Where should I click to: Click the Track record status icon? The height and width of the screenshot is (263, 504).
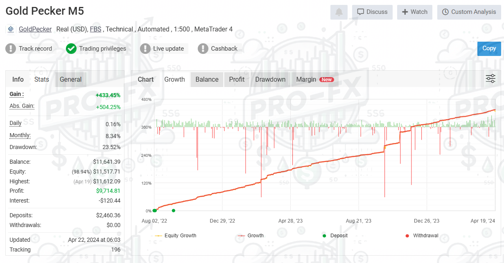(x=11, y=49)
